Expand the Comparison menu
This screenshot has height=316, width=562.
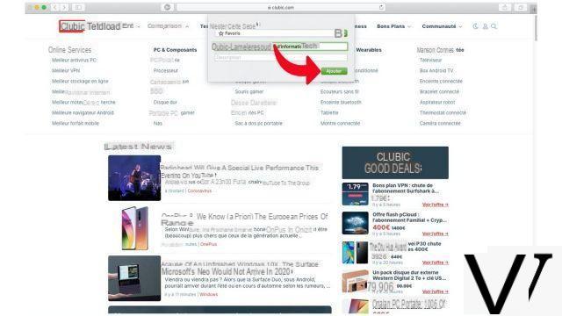click(x=168, y=26)
